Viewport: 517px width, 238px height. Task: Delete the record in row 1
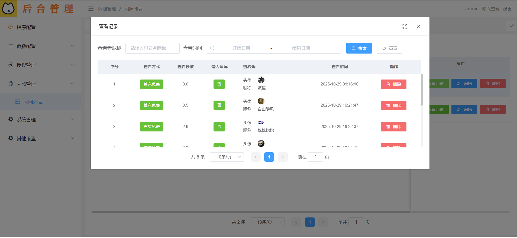tap(393, 84)
